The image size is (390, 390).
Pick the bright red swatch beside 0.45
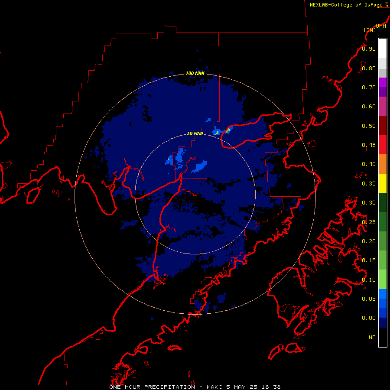point(383,145)
